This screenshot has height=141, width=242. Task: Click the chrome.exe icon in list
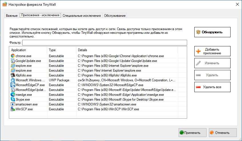(x=13, y=56)
